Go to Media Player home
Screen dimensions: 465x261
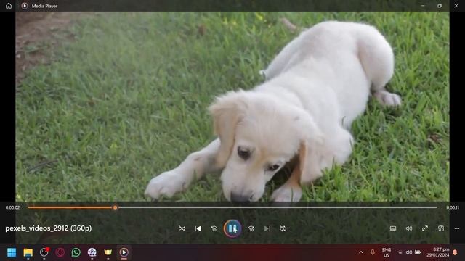9,6
